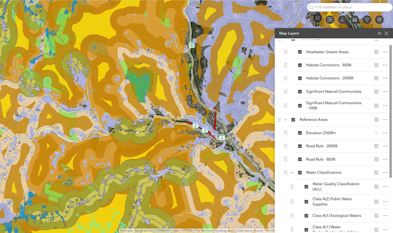The width and height of the screenshot is (393, 233).
Task: Uncheck Water Quality Classification (ALL)
Action: 306,187
